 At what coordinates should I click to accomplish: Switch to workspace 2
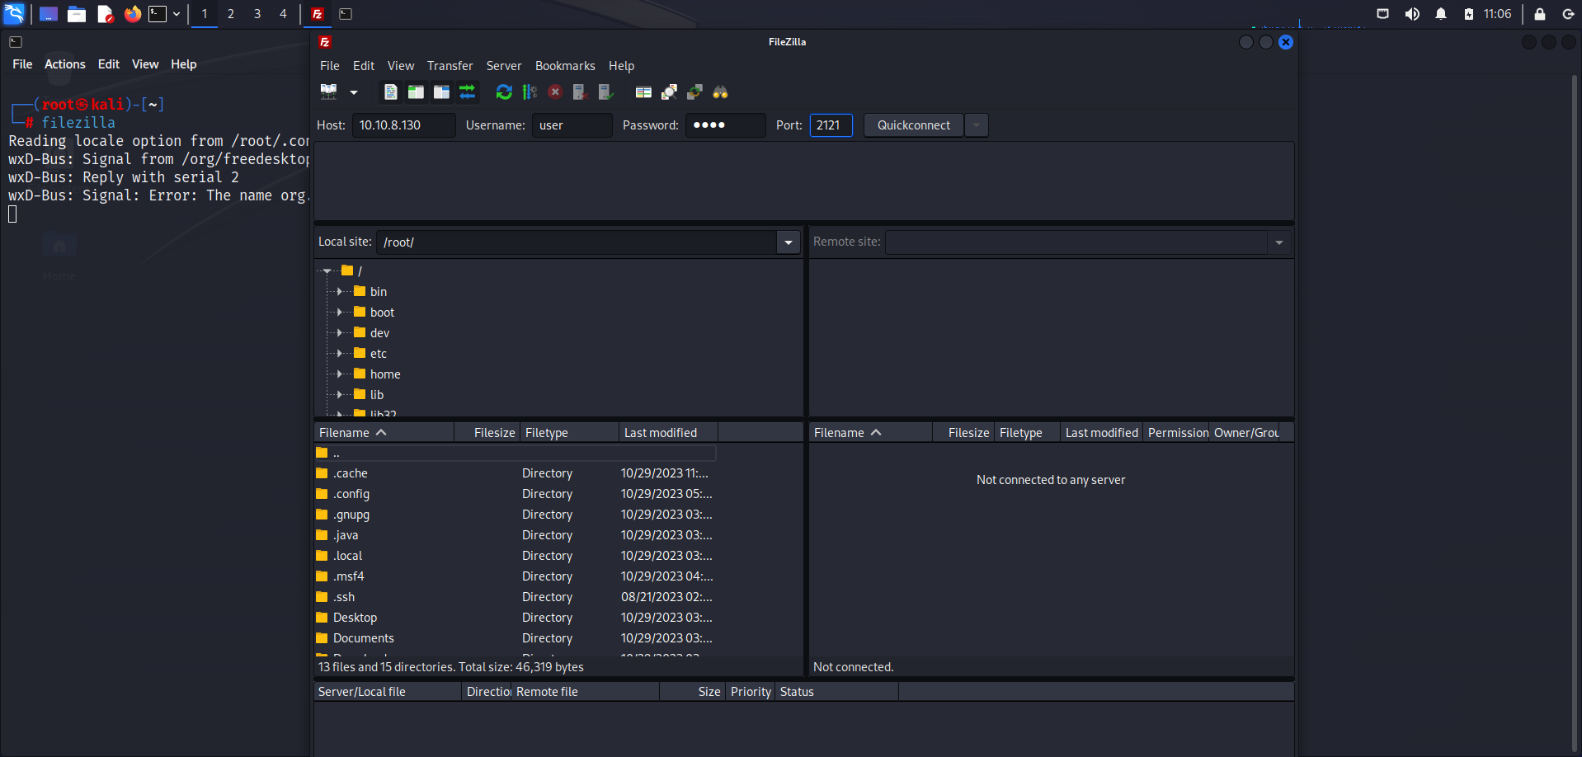coord(231,14)
